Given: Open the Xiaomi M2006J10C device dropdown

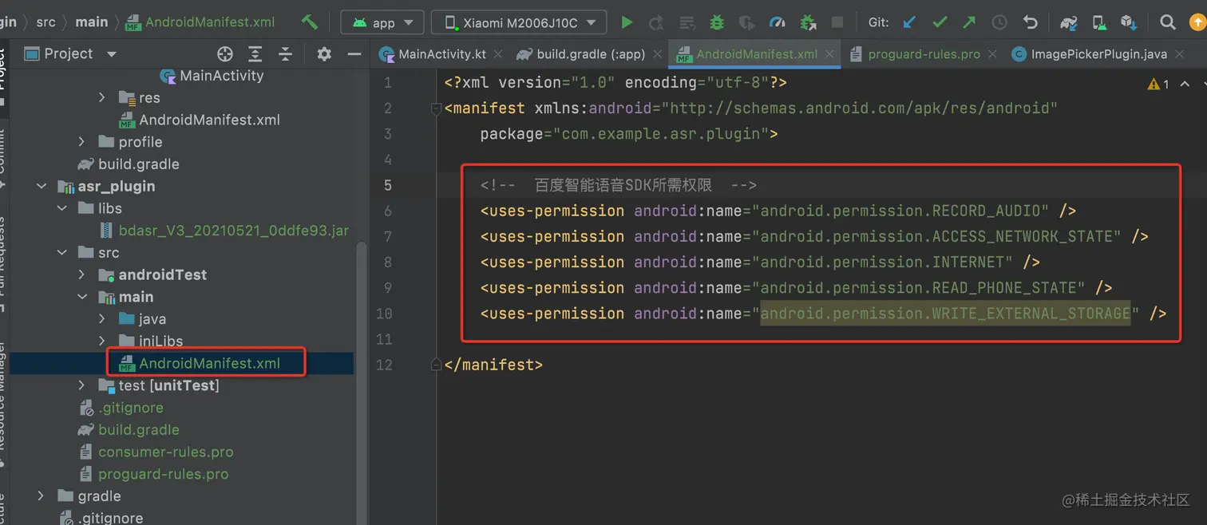Looking at the screenshot, I should click(x=519, y=22).
